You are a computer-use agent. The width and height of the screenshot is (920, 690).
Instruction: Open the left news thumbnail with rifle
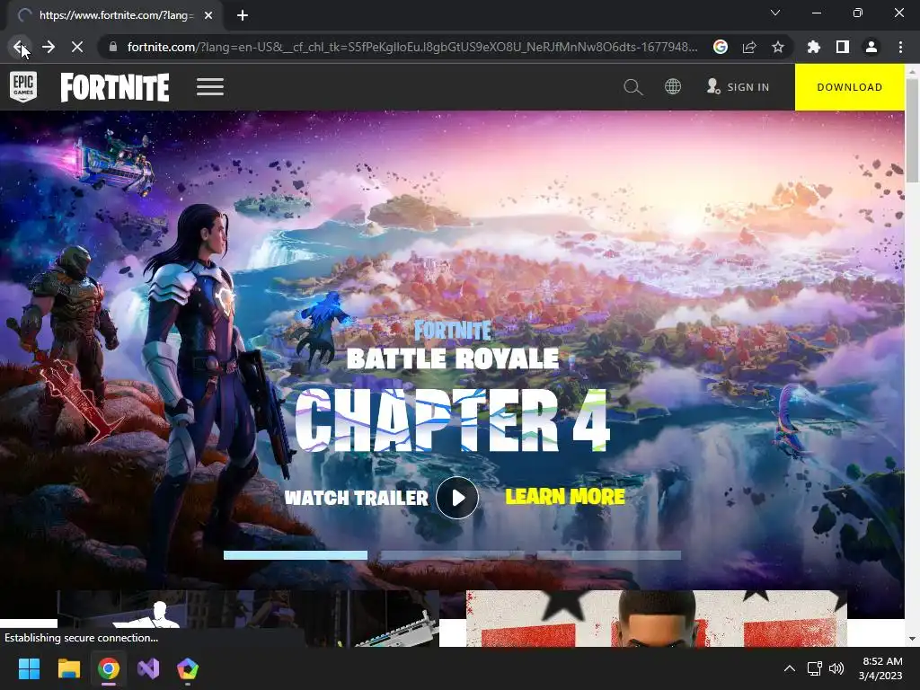[x=248, y=618]
